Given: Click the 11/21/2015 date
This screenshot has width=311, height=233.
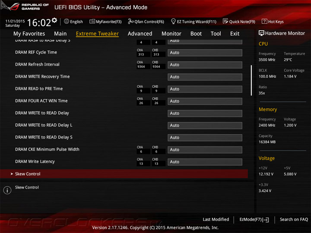Looking at the screenshot, I should 15,21.
